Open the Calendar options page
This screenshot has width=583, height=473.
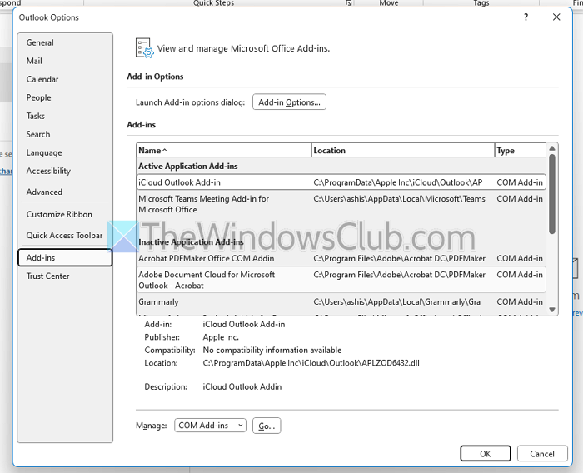[x=42, y=79]
